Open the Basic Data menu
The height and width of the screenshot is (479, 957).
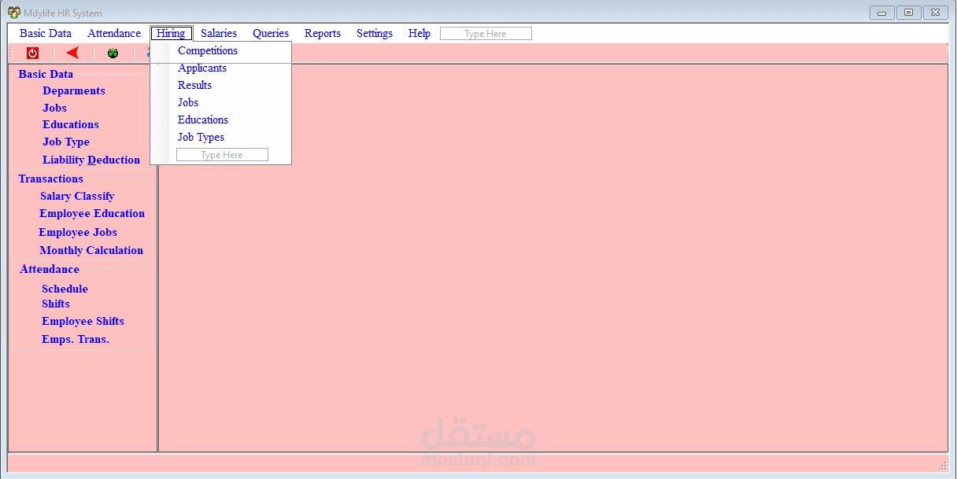click(46, 33)
